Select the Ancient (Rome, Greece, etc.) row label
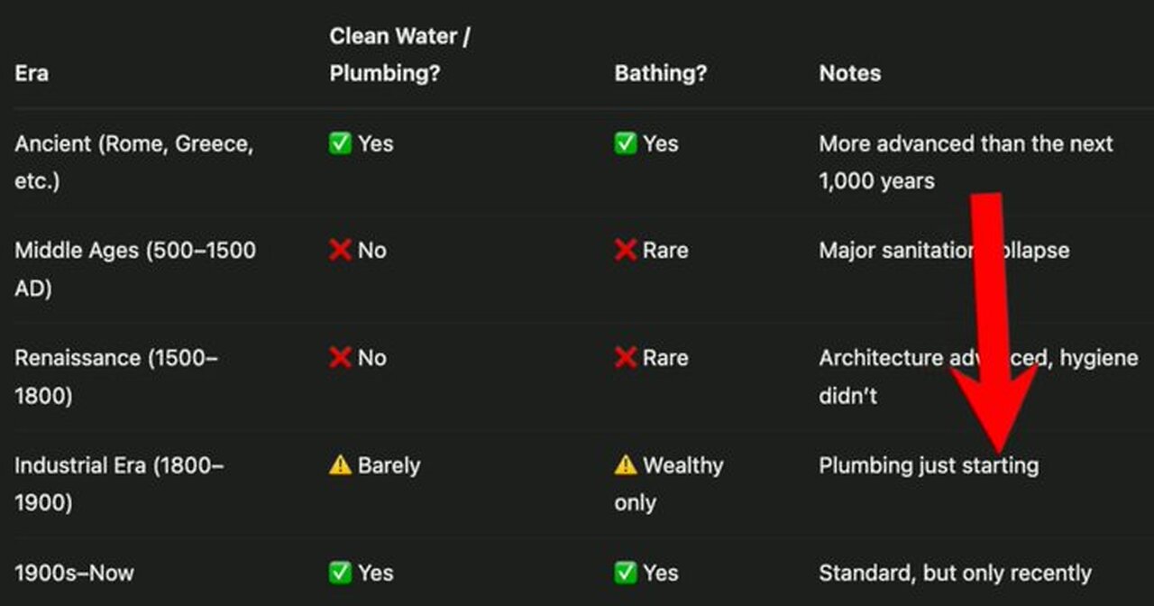Viewport: 1154px width, 606px height. point(133,161)
